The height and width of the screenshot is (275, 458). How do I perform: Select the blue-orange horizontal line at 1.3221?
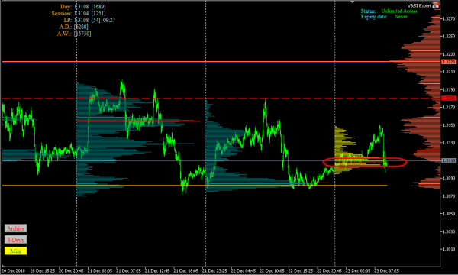[x=195, y=62]
